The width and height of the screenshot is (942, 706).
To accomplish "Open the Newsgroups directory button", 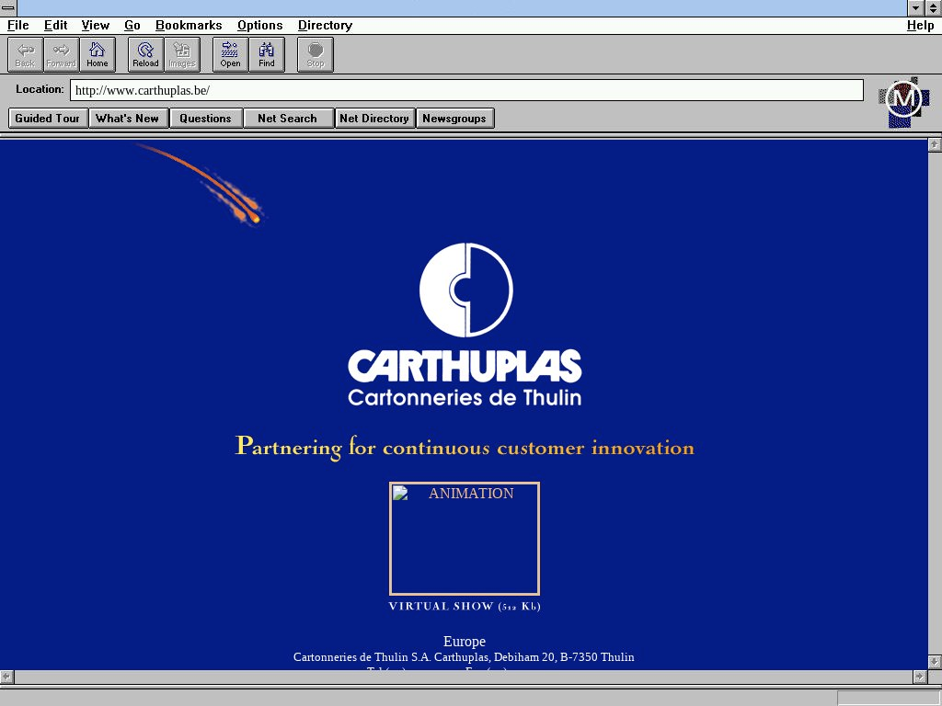I will (x=454, y=119).
